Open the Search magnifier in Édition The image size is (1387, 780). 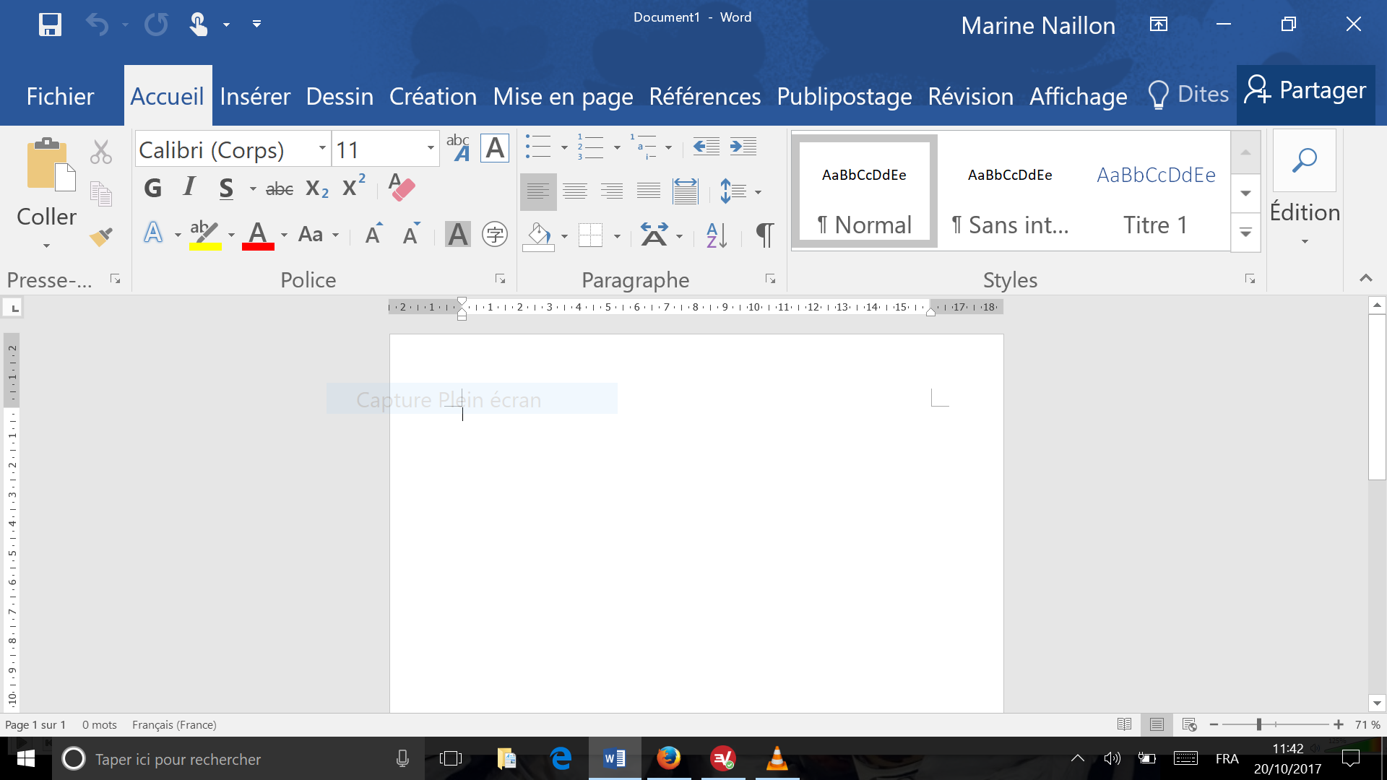(1305, 160)
